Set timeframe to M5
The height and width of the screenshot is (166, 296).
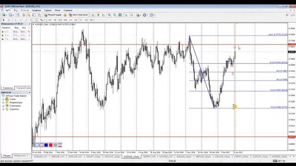coord(55,20)
